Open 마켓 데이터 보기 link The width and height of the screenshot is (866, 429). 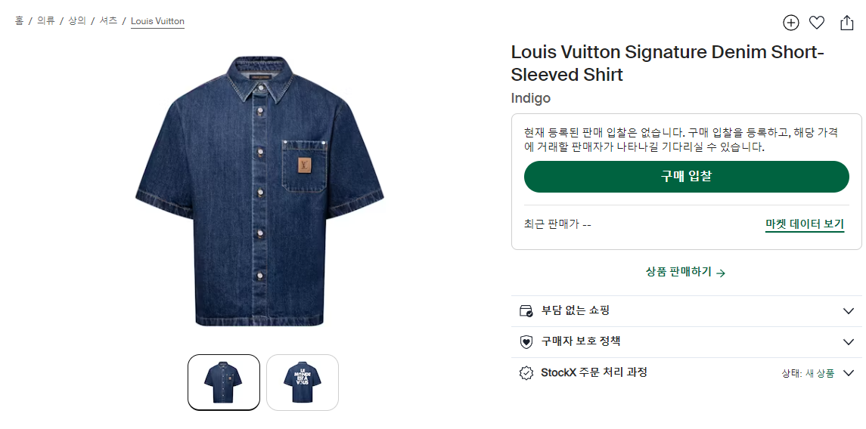point(804,224)
